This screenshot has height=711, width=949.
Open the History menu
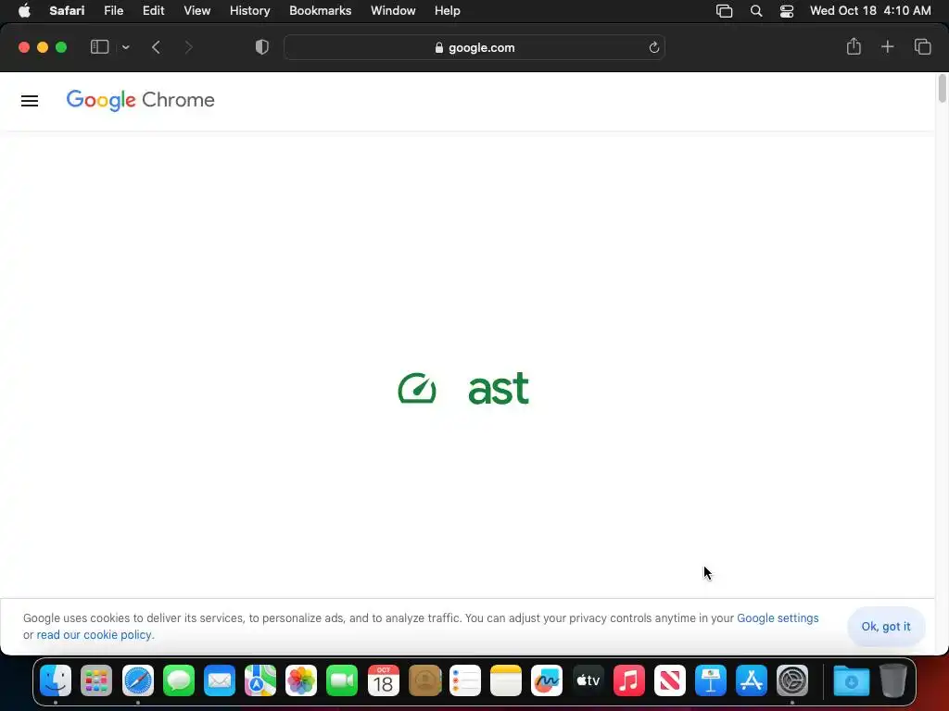pos(249,11)
